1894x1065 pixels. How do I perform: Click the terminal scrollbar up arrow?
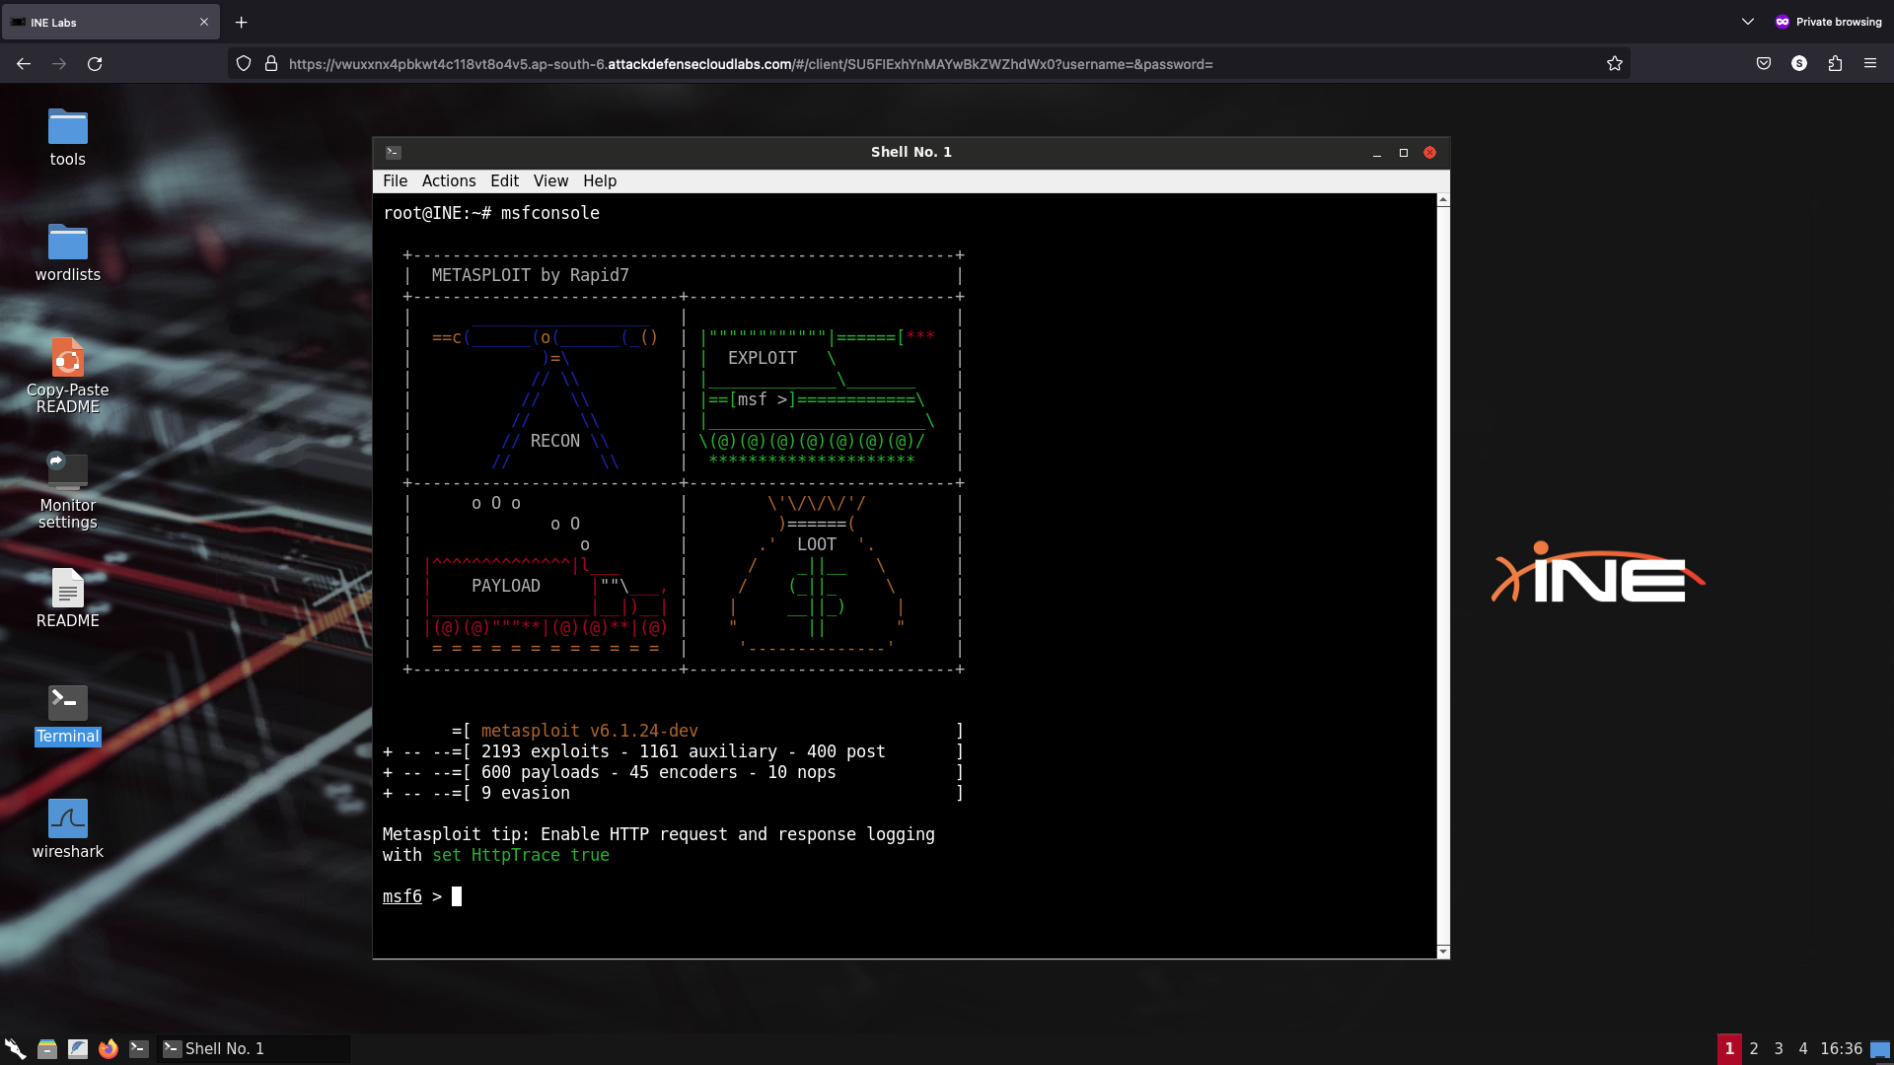coord(1443,200)
